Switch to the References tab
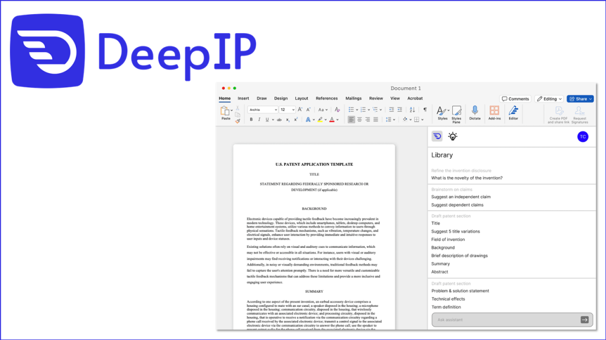Viewport: 606px width, 340px height. tap(327, 99)
